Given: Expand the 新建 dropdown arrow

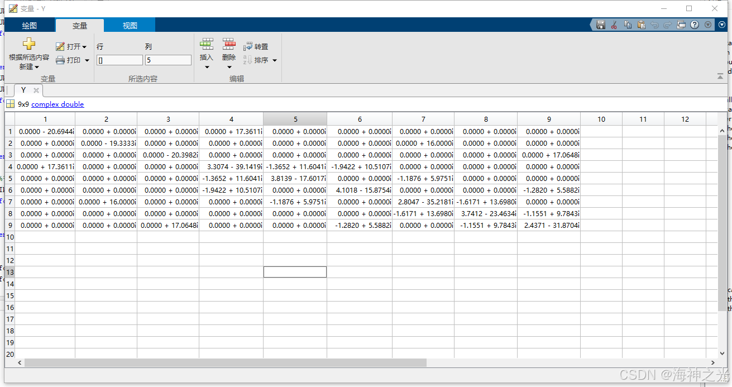Looking at the screenshot, I should 37,67.
